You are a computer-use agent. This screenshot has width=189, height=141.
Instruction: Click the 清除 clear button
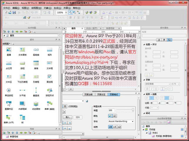pos(78,117)
